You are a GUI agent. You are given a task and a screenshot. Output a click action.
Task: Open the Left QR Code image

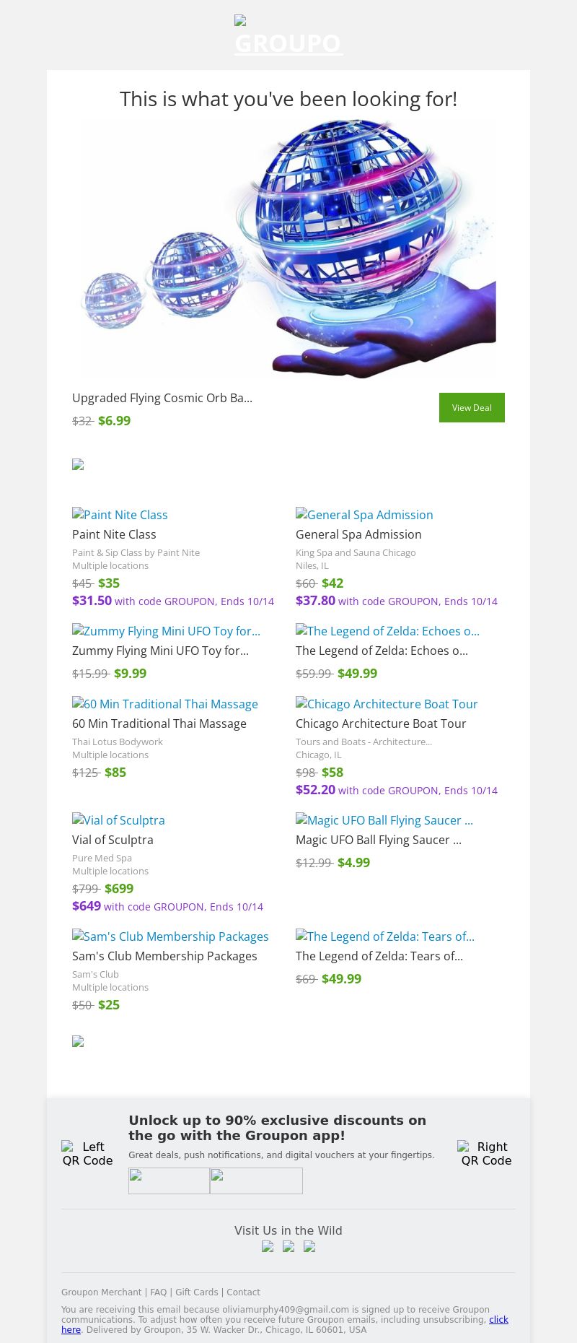[x=87, y=1153]
